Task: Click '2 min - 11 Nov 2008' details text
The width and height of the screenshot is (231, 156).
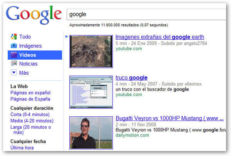Action: pyautogui.click(x=136, y=124)
